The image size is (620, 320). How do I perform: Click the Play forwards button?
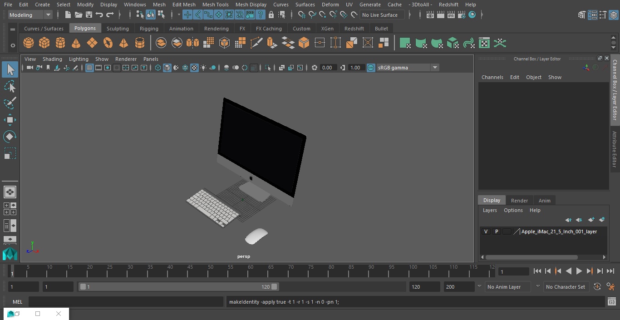[579, 271]
